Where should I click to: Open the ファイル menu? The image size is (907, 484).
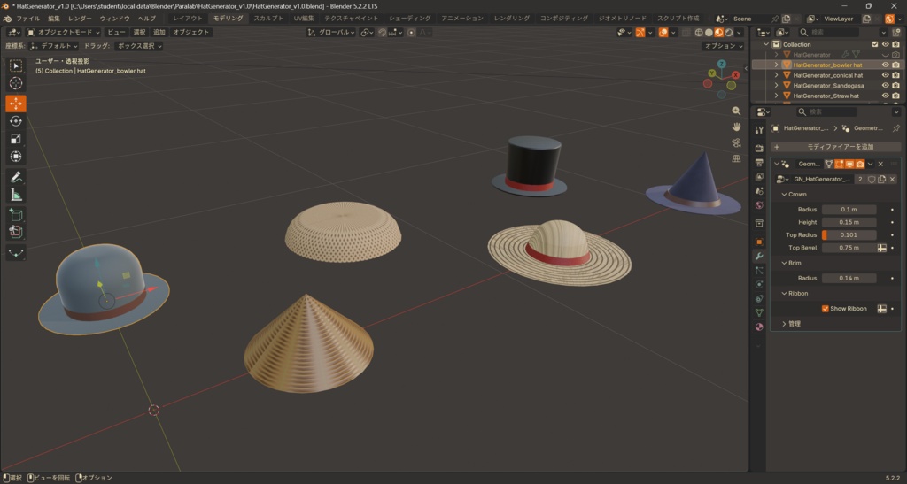click(27, 19)
